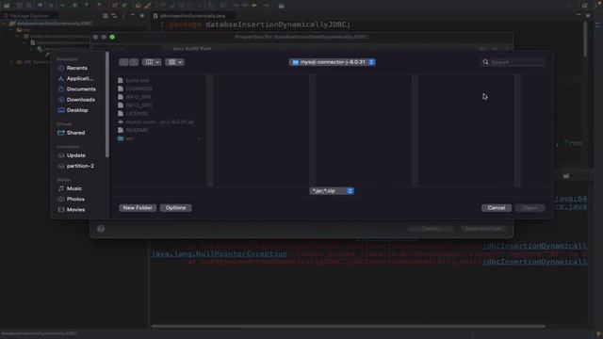This screenshot has height=339, width=603.
Task: Go to Applications in the sidebar
Action: (76, 78)
